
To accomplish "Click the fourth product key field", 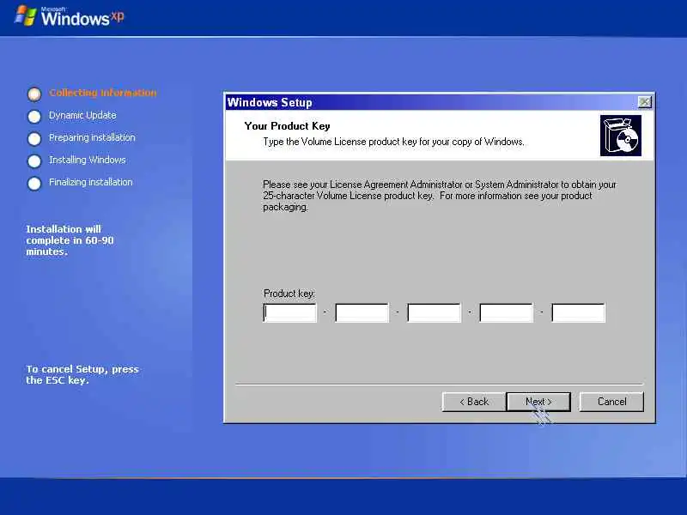I will (507, 312).
